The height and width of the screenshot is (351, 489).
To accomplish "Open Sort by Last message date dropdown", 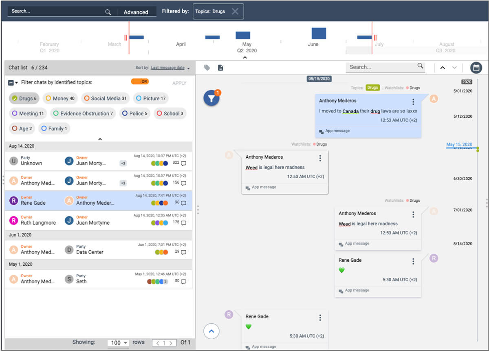I will click(x=170, y=68).
